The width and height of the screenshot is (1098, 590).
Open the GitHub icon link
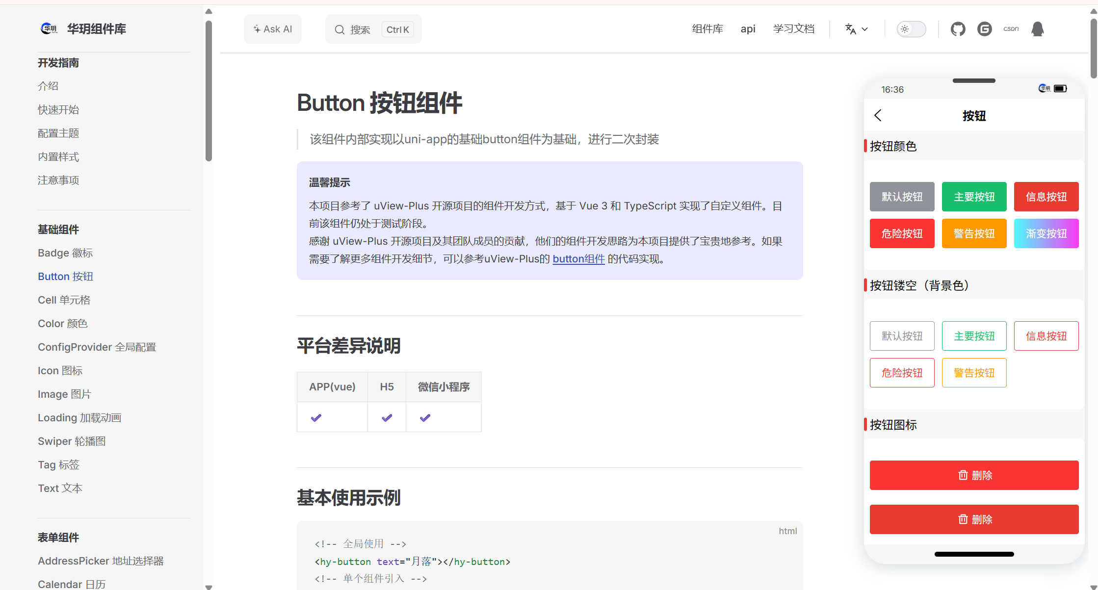pos(958,29)
